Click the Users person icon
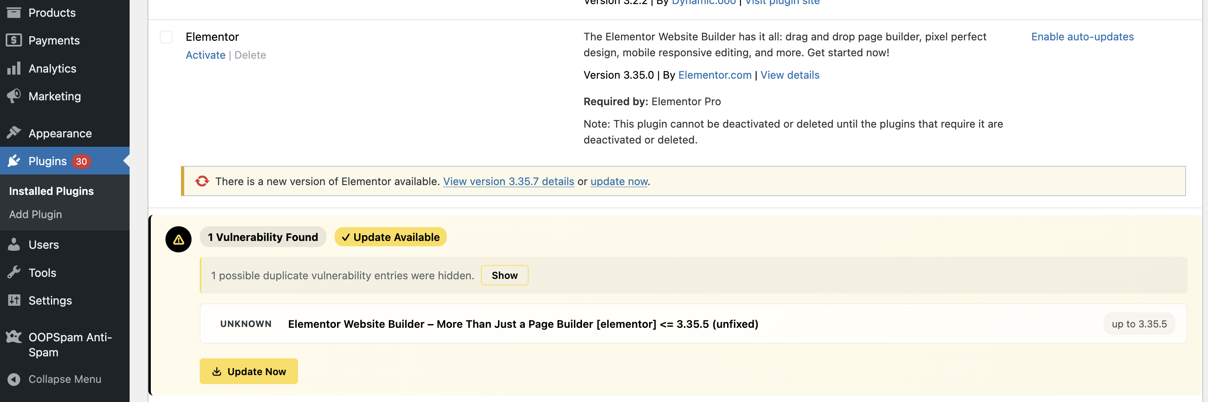Image resolution: width=1208 pixels, height=402 pixels. (13, 244)
